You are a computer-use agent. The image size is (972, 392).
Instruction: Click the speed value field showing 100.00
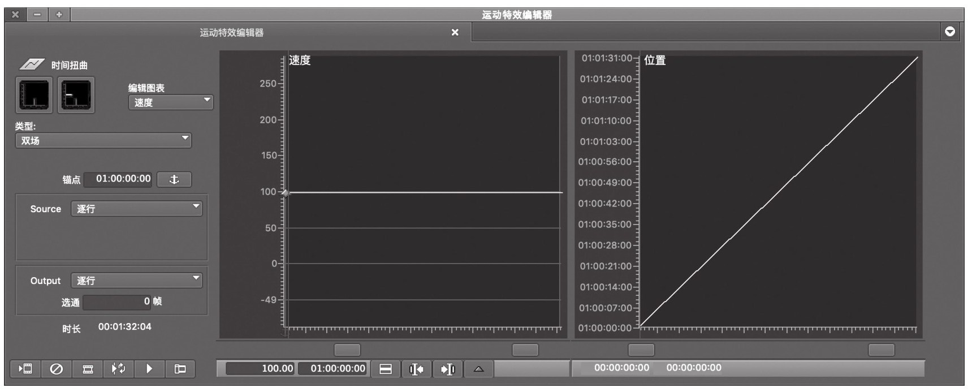pos(260,369)
